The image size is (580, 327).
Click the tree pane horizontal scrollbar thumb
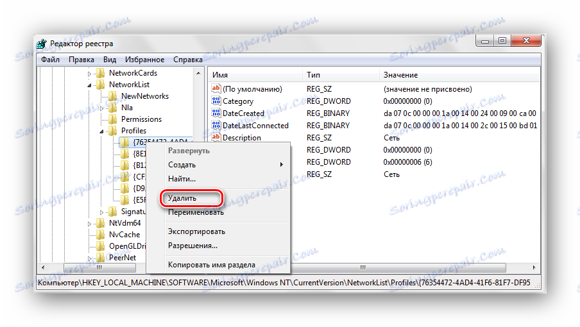(x=99, y=267)
